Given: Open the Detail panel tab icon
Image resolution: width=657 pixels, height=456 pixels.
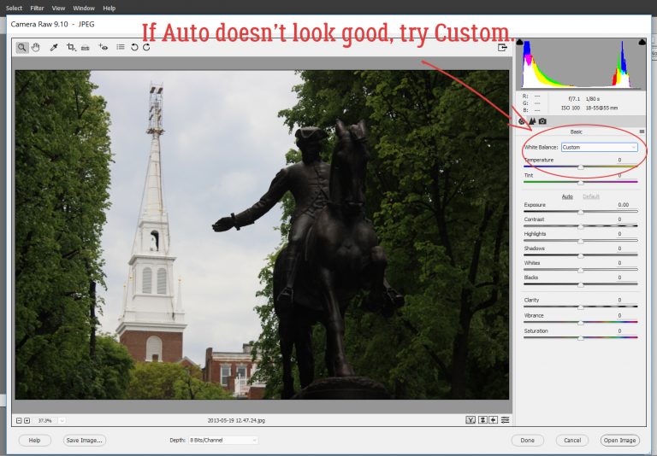Looking at the screenshot, I should point(532,121).
